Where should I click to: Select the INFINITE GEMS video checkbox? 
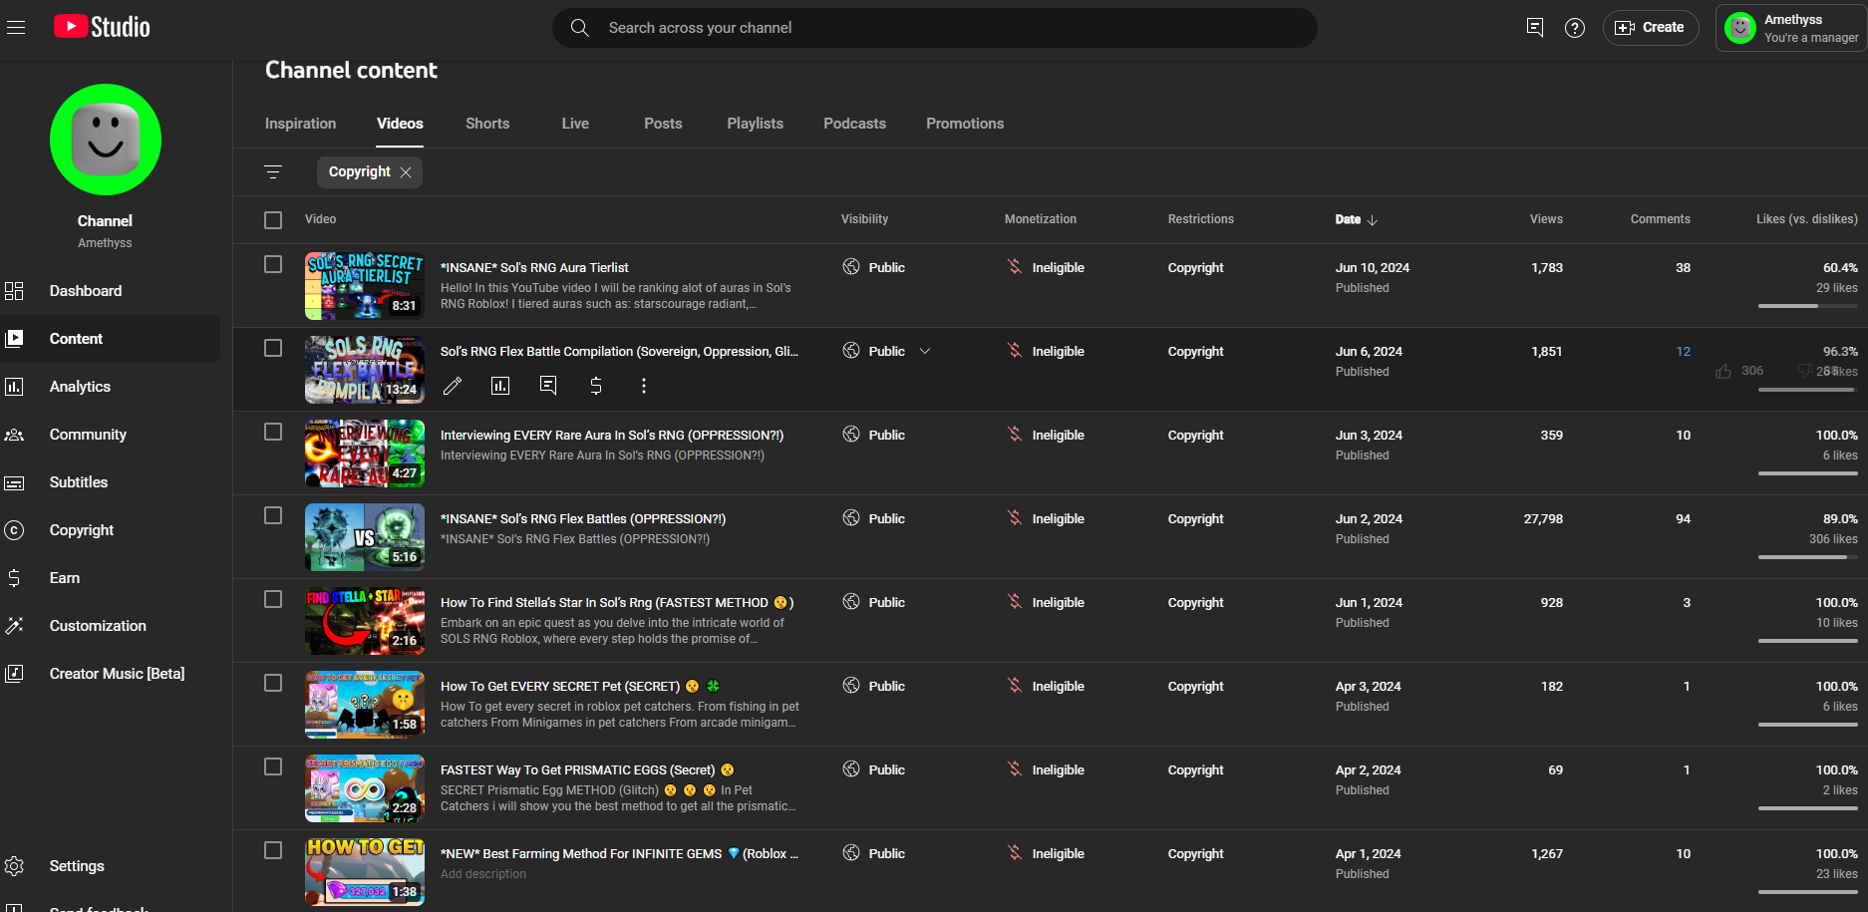coord(273,850)
